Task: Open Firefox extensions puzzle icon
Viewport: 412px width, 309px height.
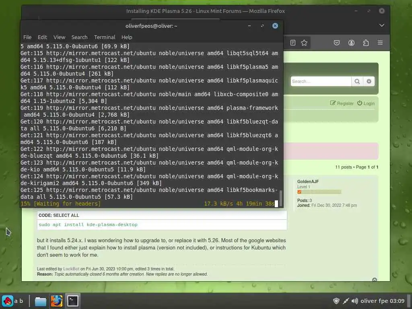Action: (366, 43)
